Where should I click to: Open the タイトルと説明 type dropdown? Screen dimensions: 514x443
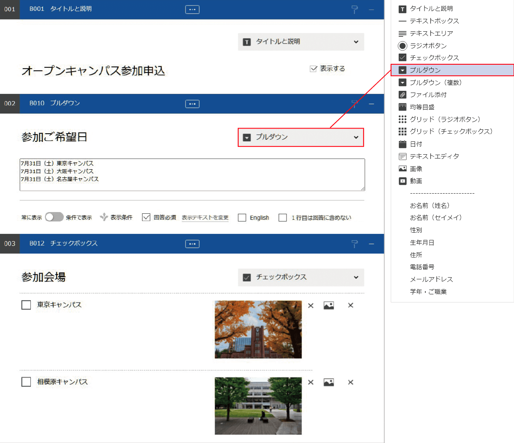coord(301,42)
